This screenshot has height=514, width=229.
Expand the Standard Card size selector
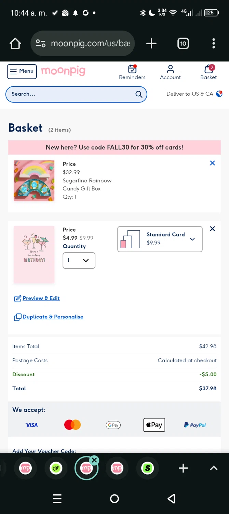160,239
